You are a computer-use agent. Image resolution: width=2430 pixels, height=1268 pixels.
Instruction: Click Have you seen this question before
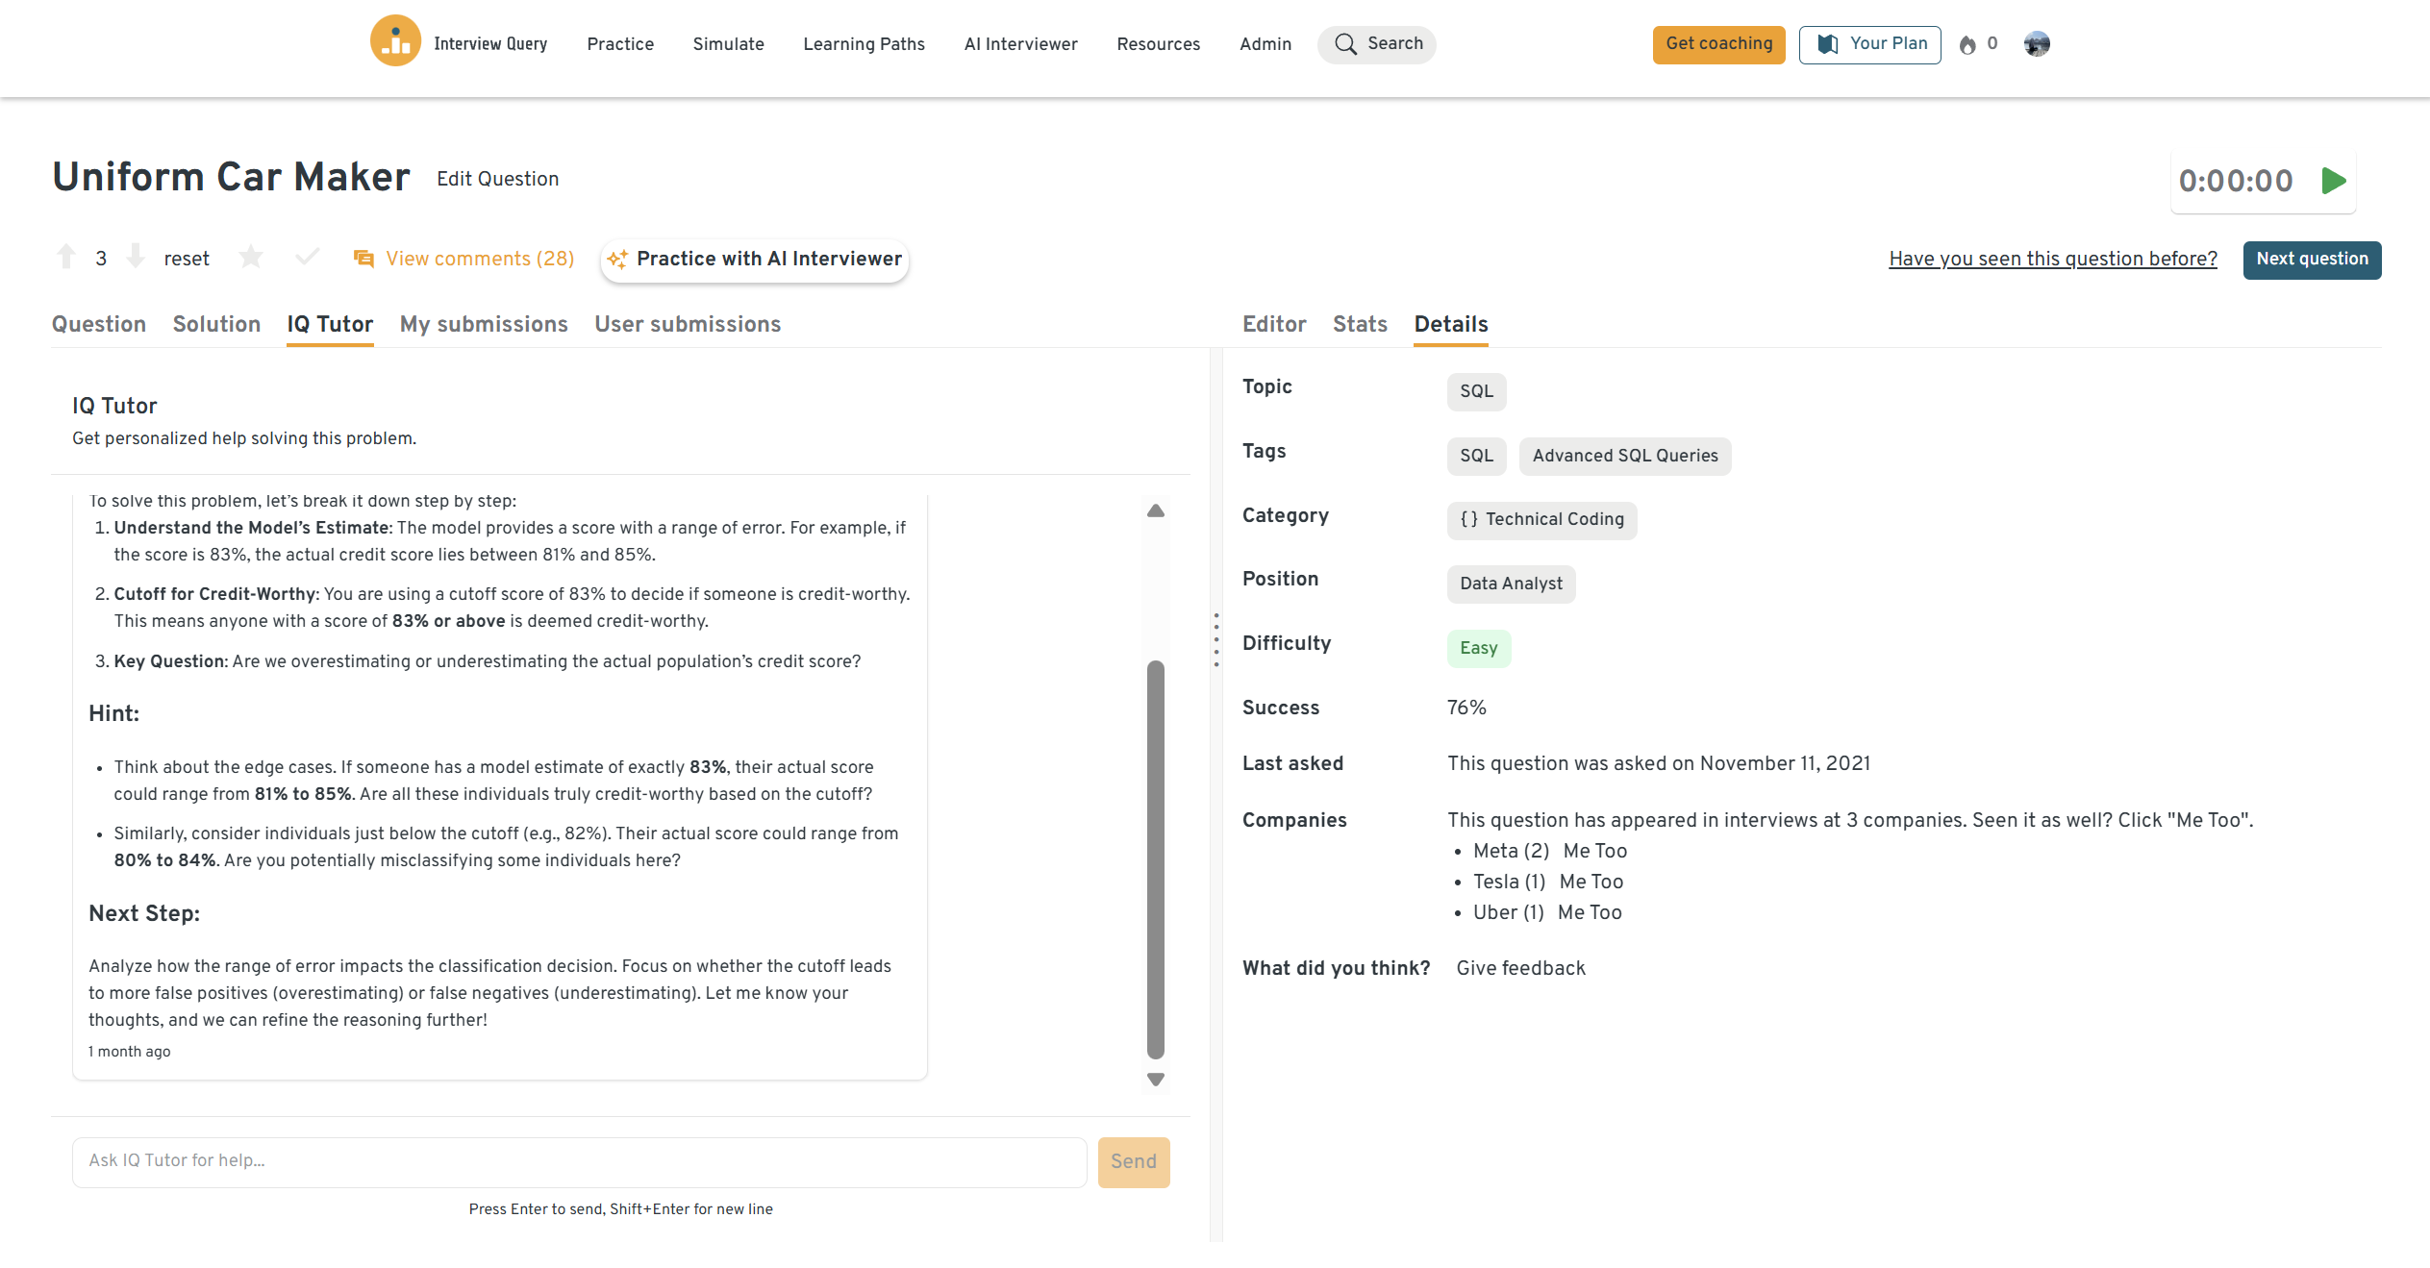pos(2052,259)
